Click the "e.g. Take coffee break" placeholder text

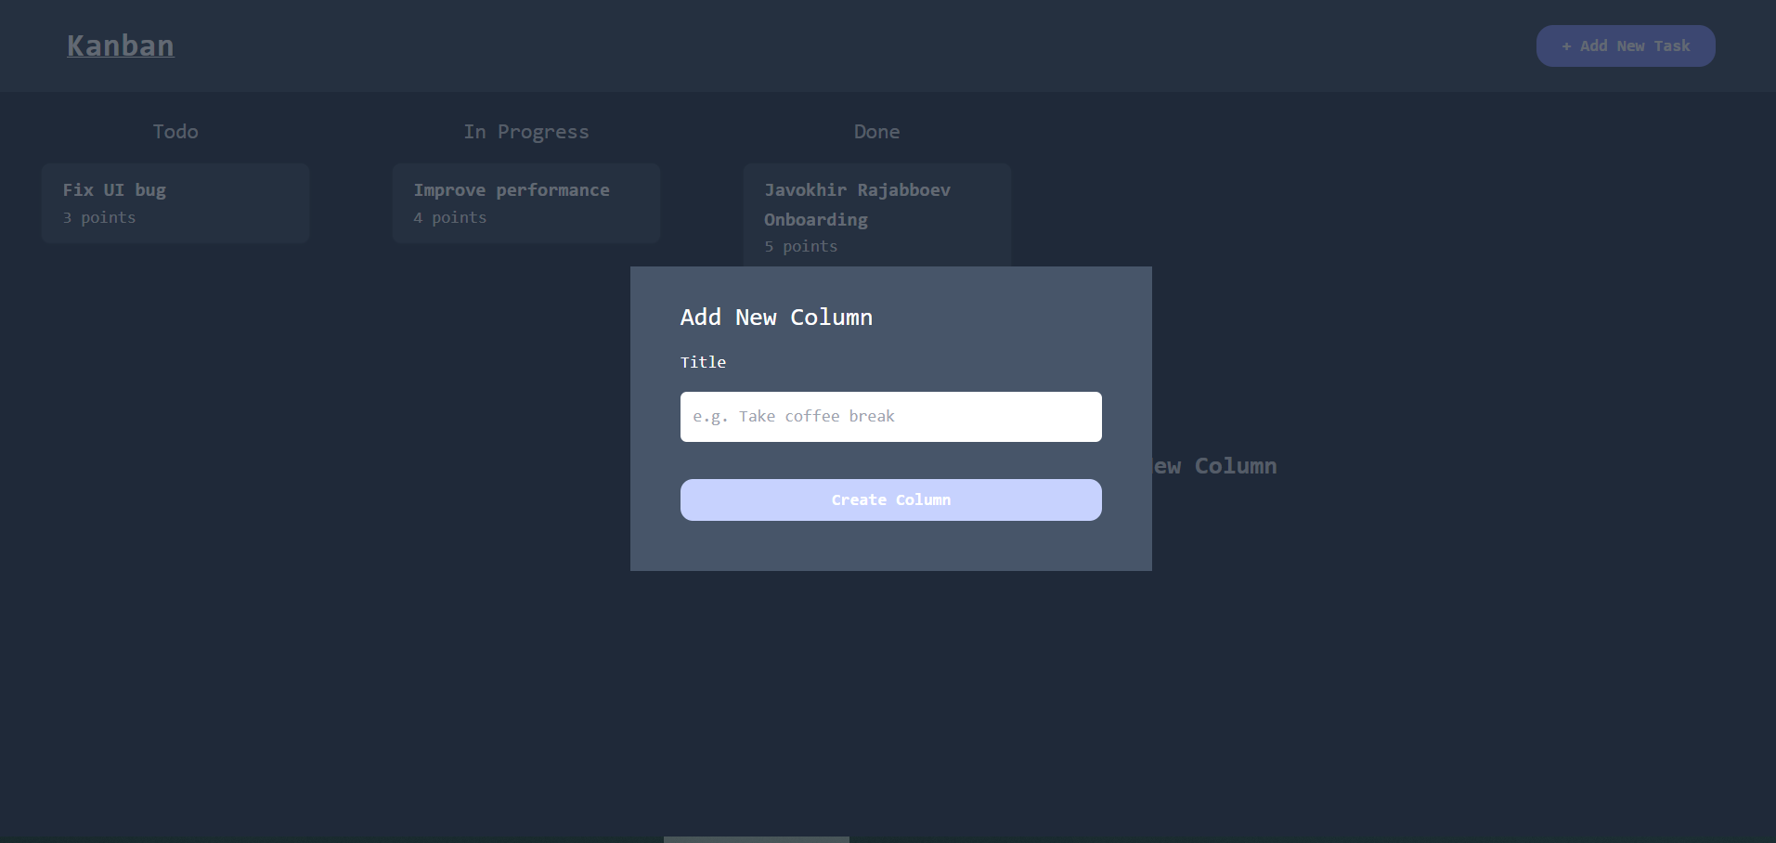pos(794,416)
